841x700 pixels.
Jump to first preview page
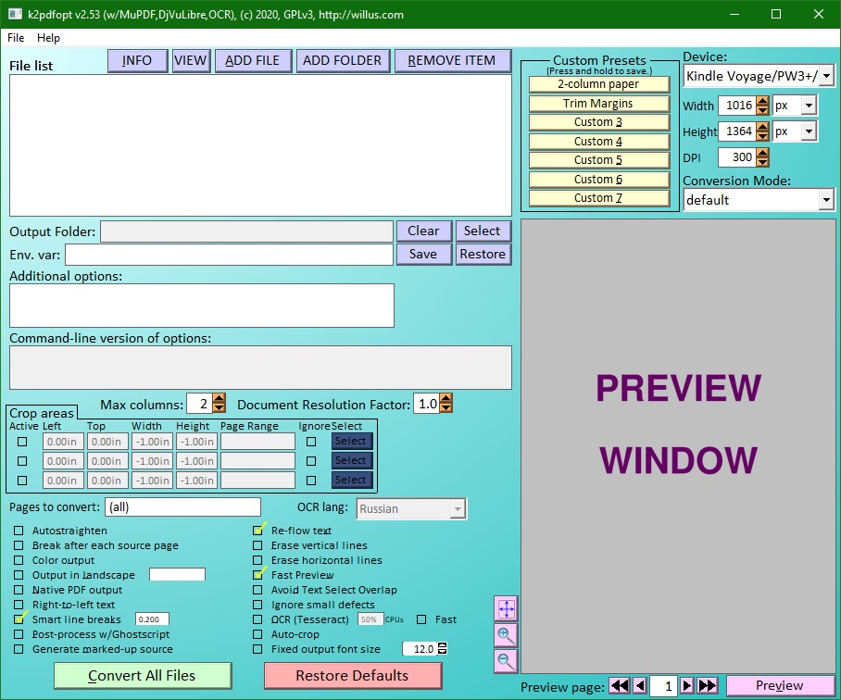(620, 685)
